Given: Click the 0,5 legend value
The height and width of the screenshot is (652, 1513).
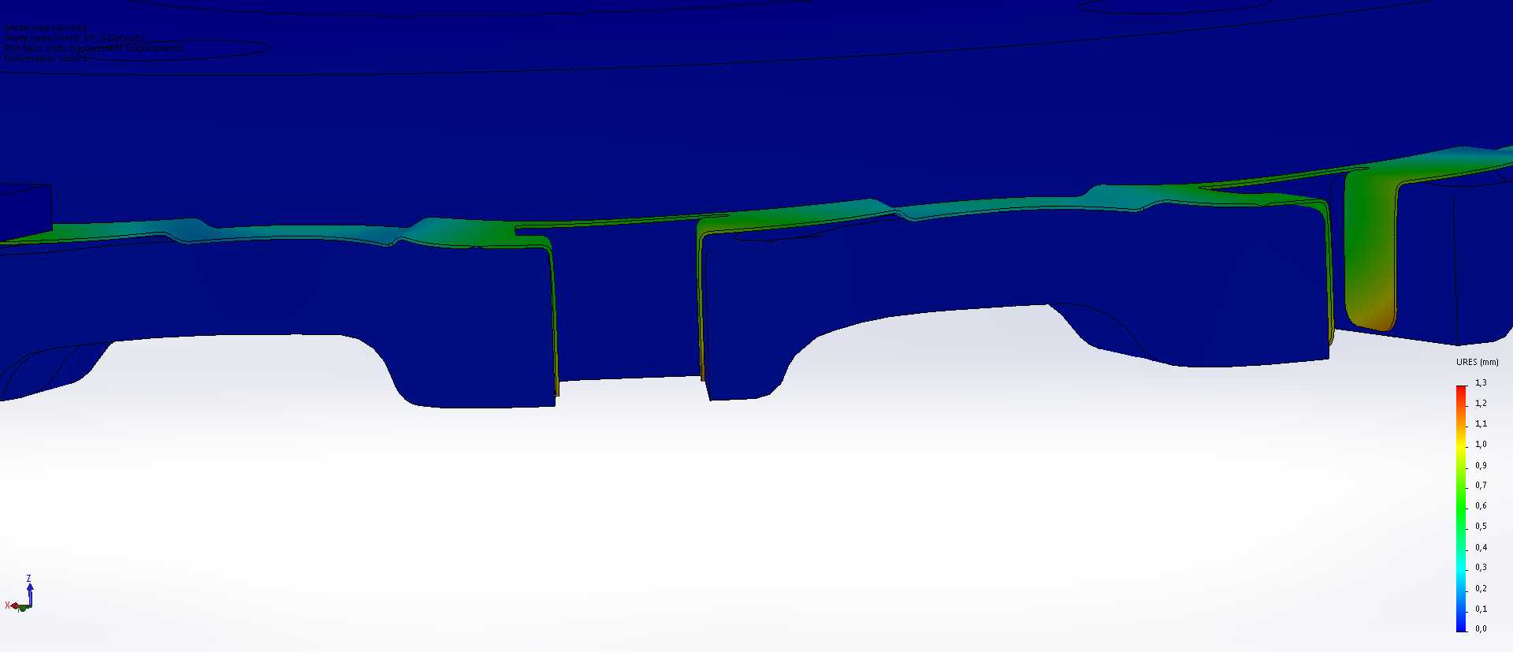Looking at the screenshot, I should pyautogui.click(x=1481, y=527).
